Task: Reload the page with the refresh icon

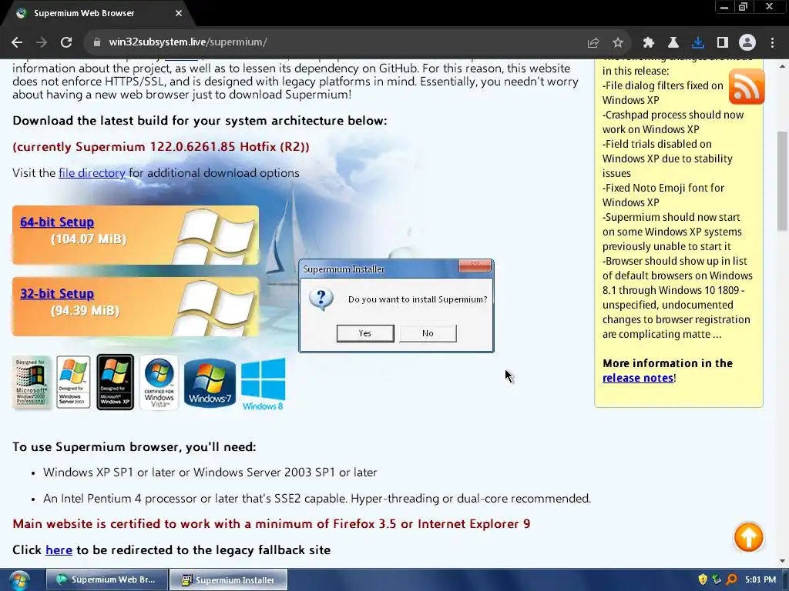Action: [x=66, y=42]
